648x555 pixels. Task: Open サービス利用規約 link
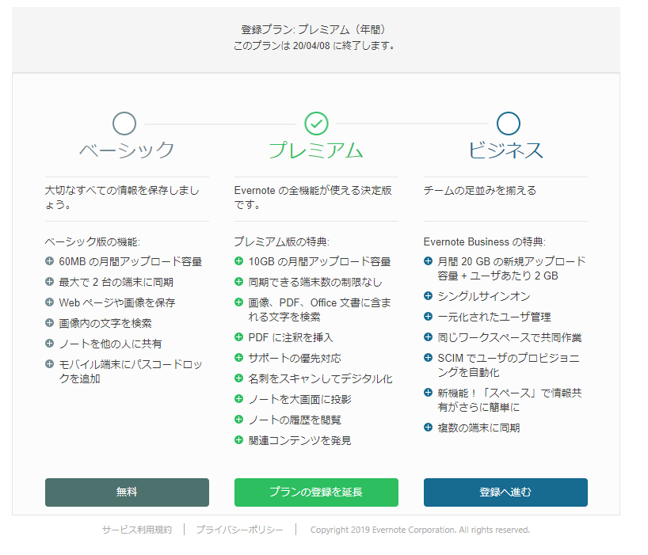137,530
